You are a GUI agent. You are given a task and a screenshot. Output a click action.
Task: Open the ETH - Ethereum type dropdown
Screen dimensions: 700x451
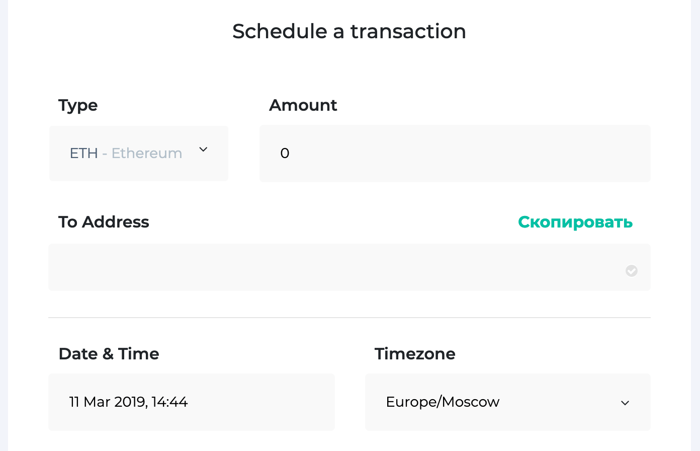coord(139,154)
